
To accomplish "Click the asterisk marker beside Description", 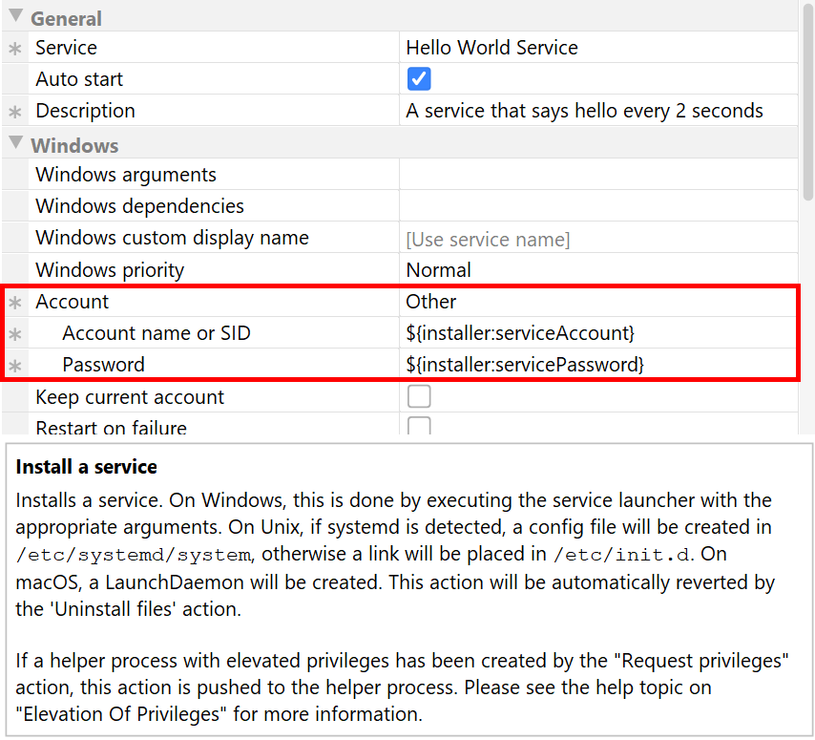I will pos(14,112).
